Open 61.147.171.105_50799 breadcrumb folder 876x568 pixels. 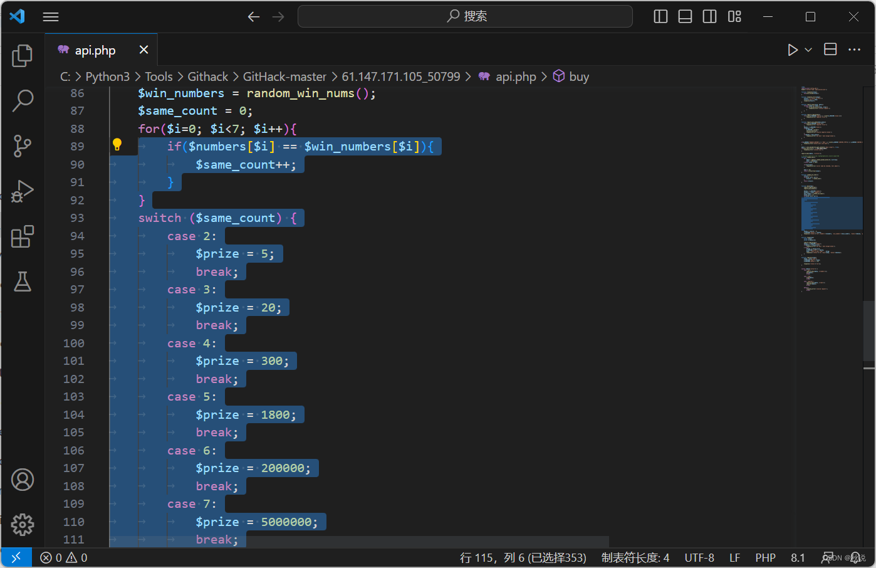[401, 76]
